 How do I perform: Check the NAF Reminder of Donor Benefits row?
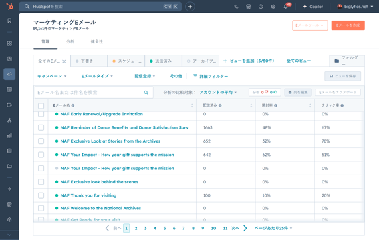[x=41, y=127]
